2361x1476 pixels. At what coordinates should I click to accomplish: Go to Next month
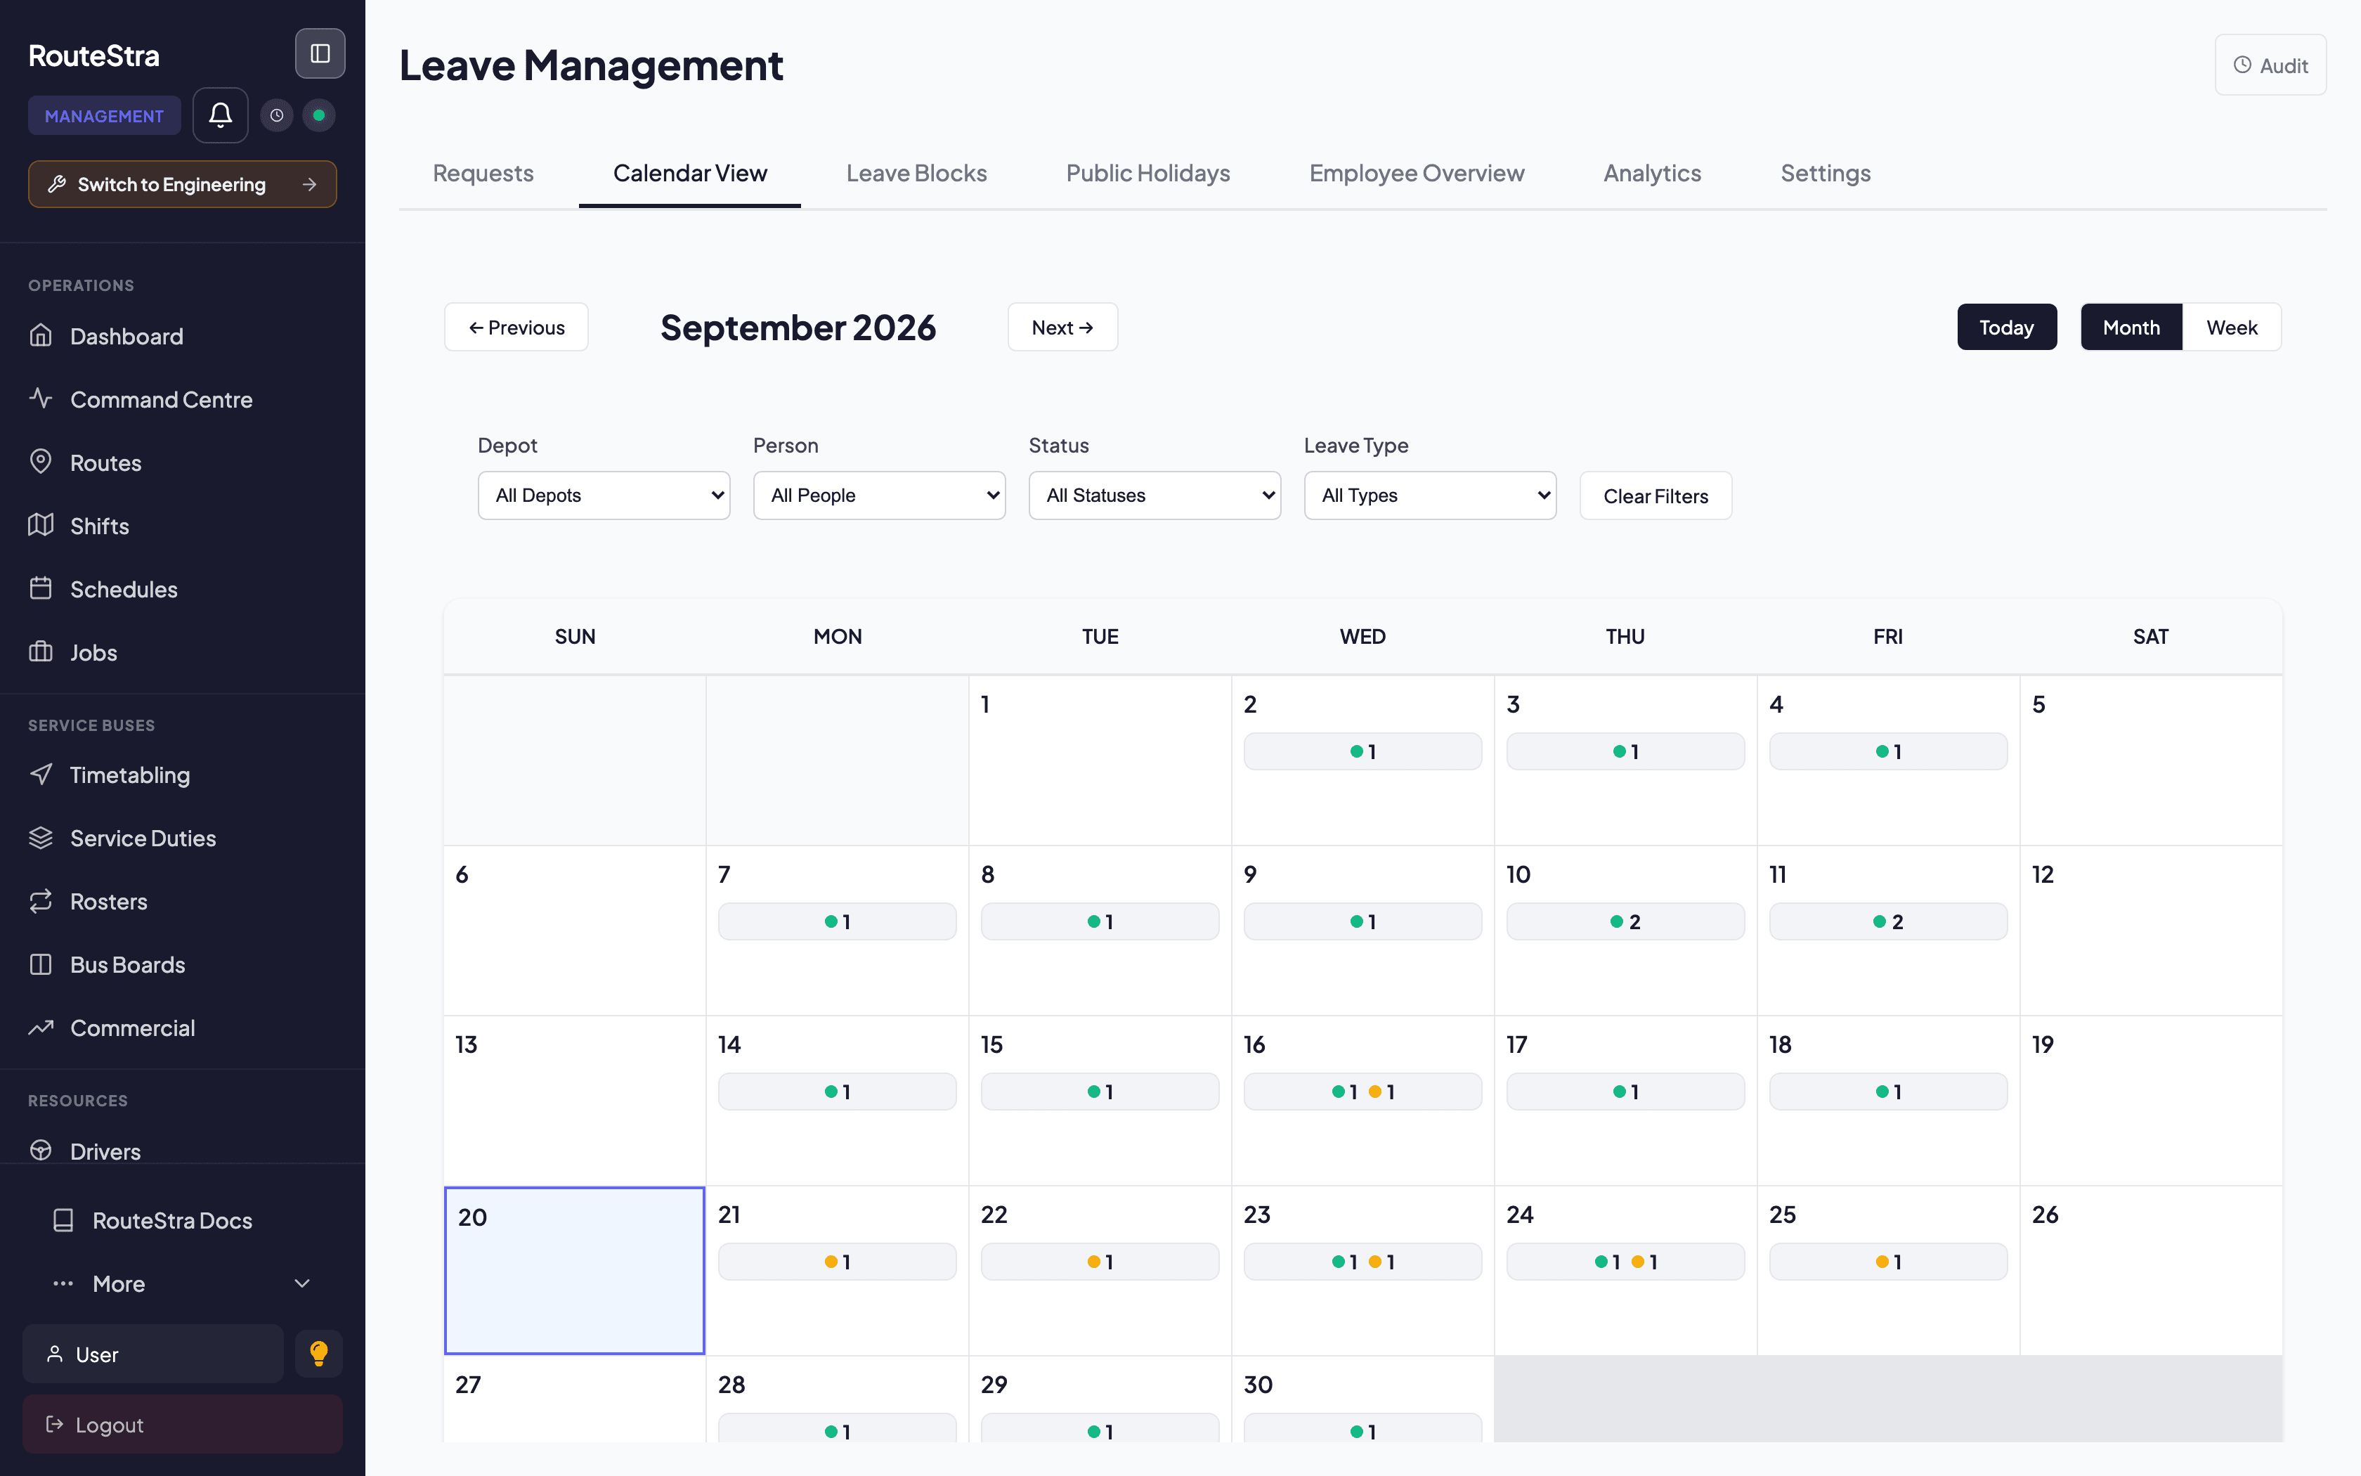click(1062, 327)
